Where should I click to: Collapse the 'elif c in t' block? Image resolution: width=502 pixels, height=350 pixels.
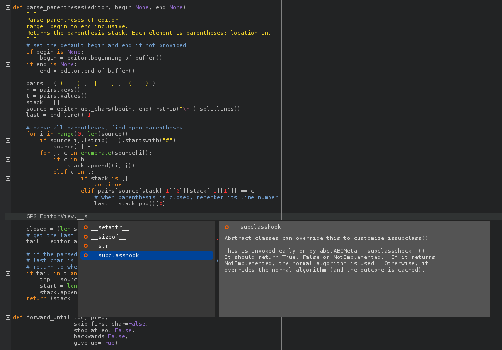pyautogui.click(x=8, y=172)
